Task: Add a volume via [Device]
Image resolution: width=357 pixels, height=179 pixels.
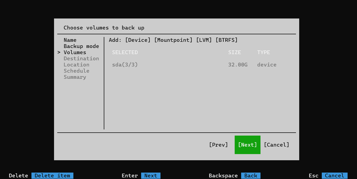Action: [138, 40]
